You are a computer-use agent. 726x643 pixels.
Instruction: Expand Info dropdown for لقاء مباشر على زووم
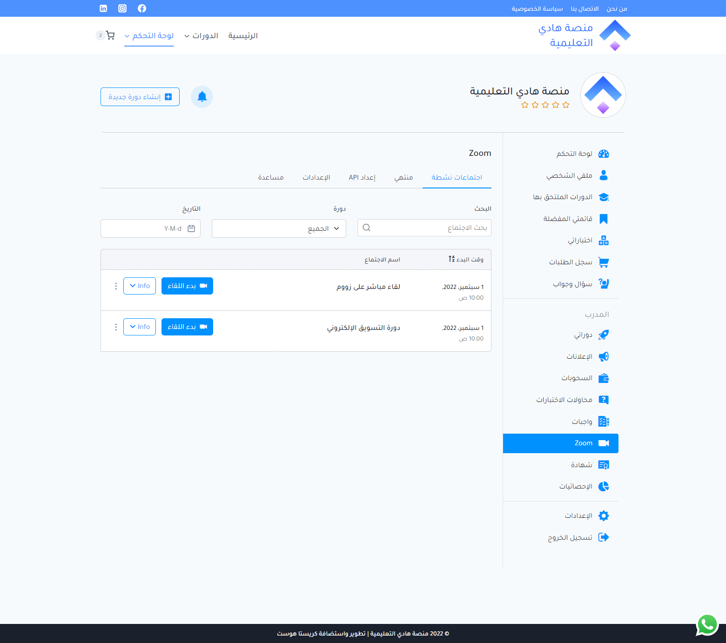pyautogui.click(x=140, y=286)
